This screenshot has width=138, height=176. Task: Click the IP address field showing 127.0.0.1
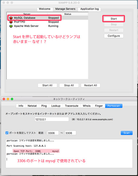[x=52, y=119]
